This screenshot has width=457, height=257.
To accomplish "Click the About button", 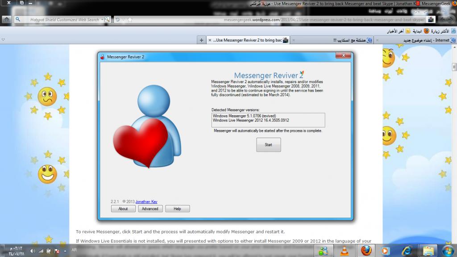I will point(123,209).
